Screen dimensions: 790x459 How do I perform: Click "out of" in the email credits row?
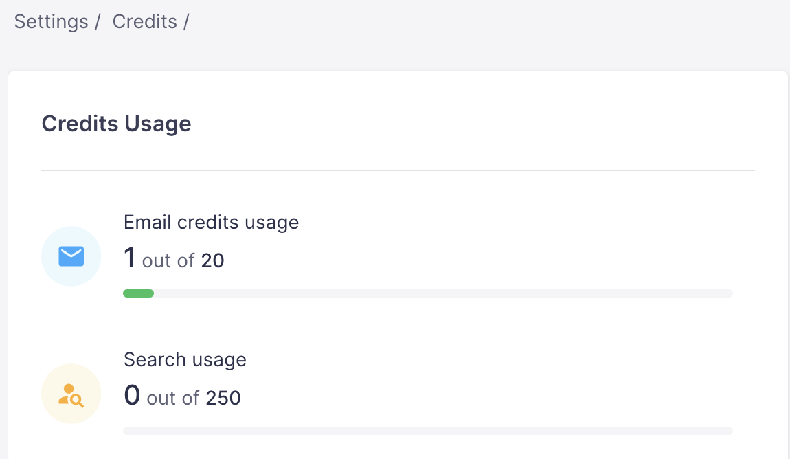coord(168,260)
